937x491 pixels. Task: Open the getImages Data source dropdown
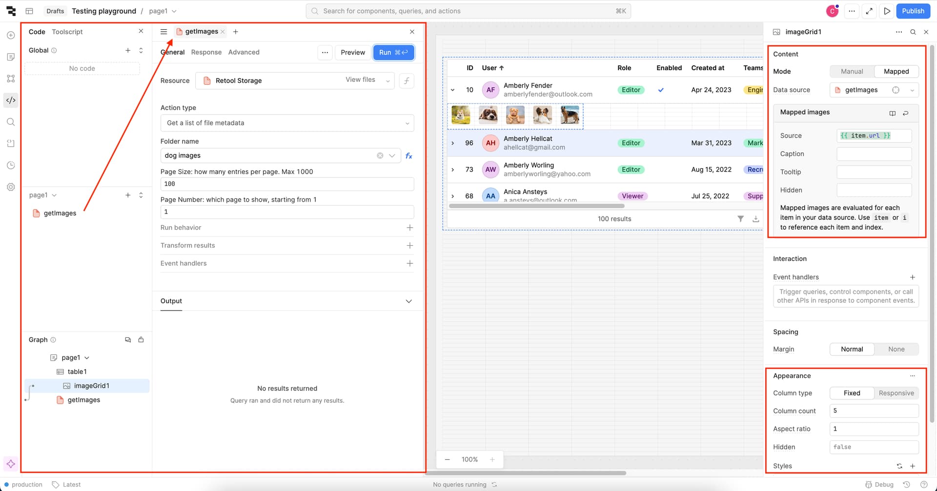[912, 90]
